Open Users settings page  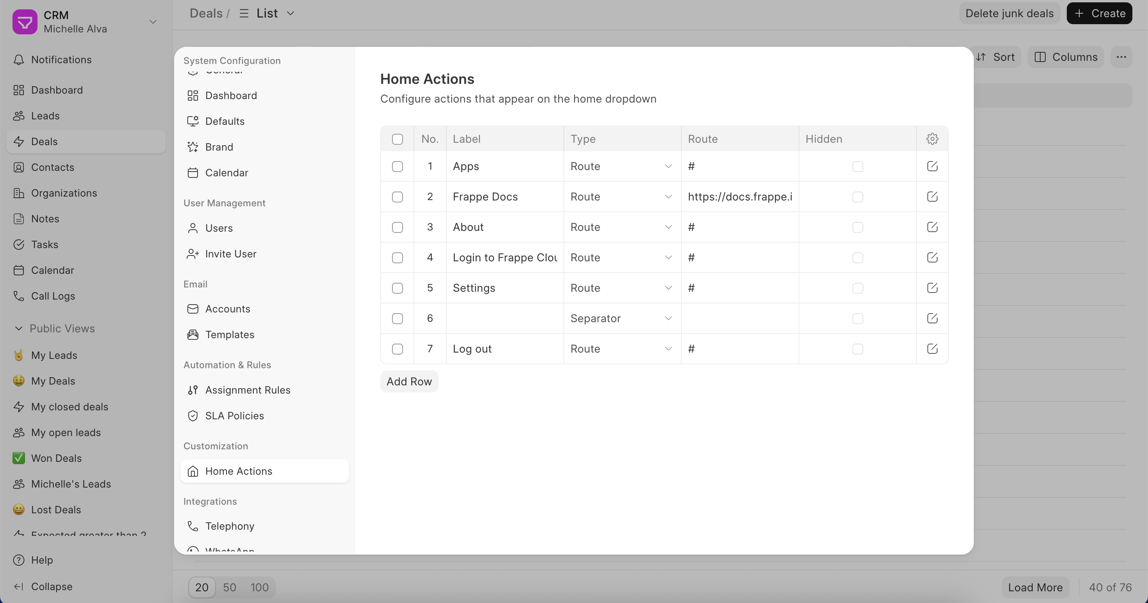pyautogui.click(x=219, y=228)
